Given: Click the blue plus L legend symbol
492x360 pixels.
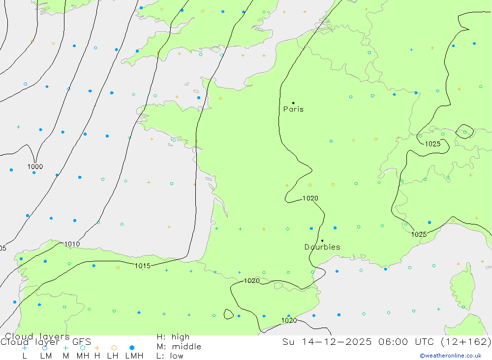Looking at the screenshot, I should pos(25,348).
